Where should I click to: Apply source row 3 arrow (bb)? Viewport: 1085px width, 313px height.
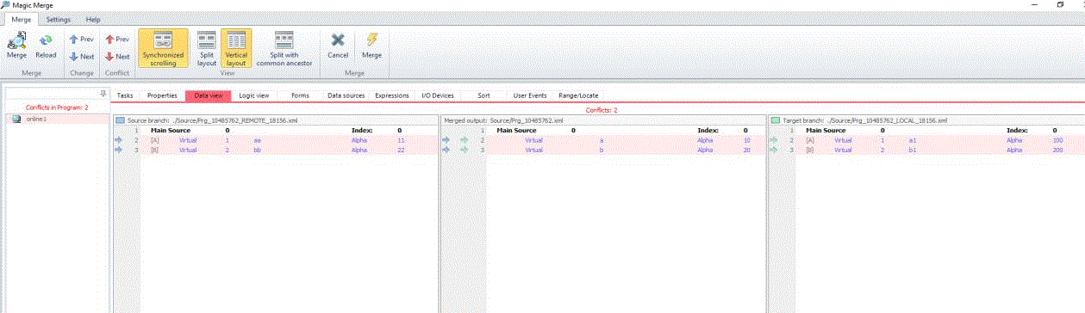(118, 150)
